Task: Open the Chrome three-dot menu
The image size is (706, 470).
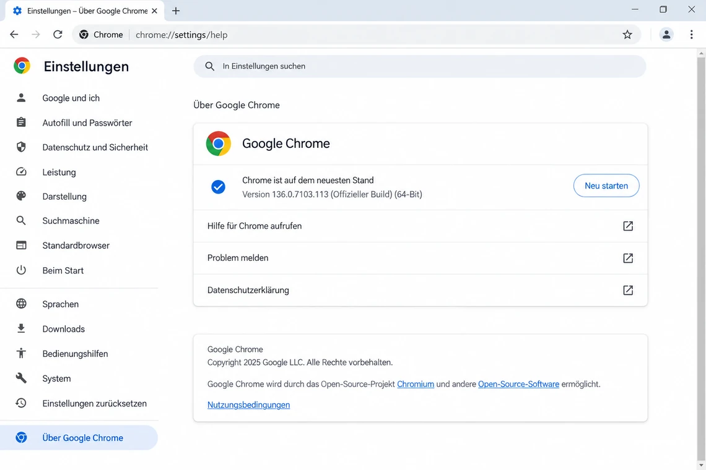Action: coord(692,35)
